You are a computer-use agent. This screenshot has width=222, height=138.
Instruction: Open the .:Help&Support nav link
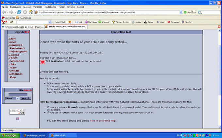(17, 52)
